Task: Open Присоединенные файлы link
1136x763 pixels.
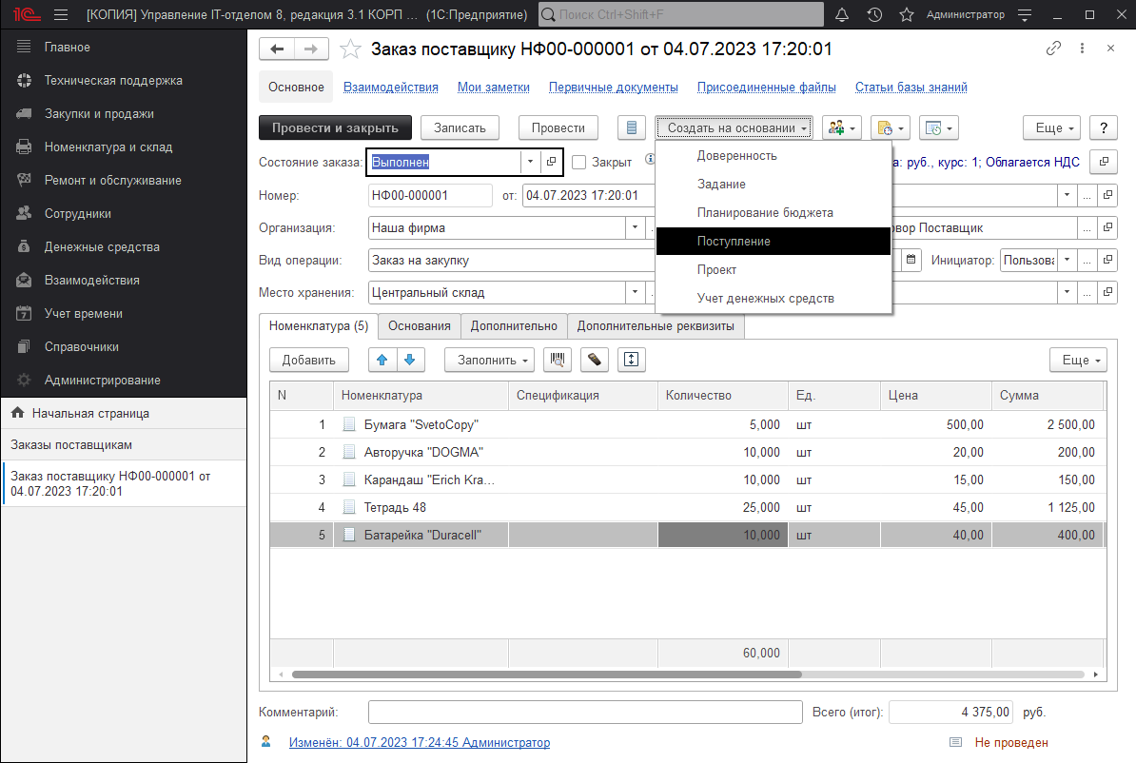Action: coord(766,88)
